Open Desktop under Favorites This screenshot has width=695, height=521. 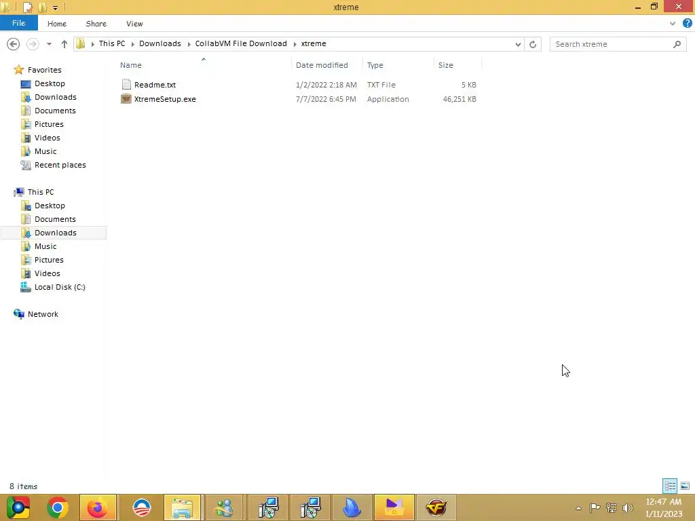50,83
